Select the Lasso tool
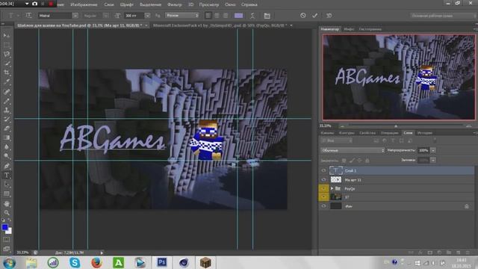The image size is (478, 269). 7,55
